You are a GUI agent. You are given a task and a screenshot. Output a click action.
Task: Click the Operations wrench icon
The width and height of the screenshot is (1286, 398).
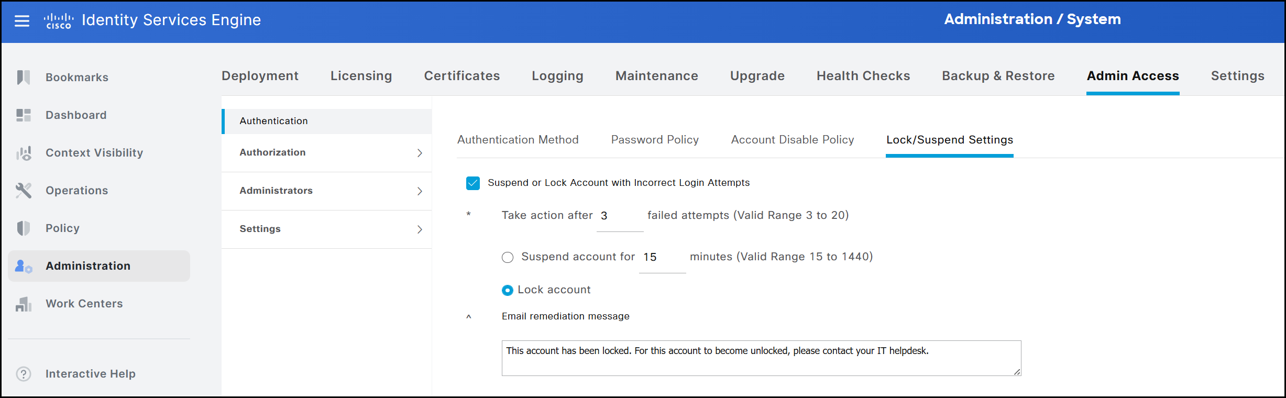tap(24, 191)
